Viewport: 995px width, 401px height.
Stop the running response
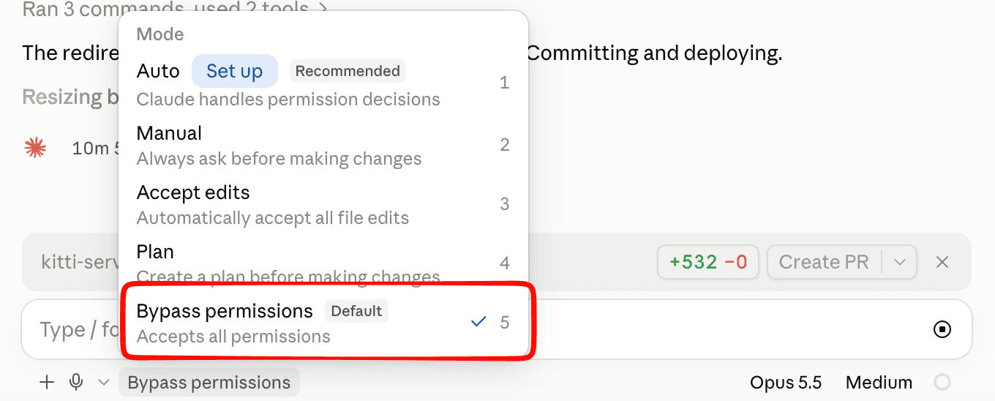click(942, 329)
